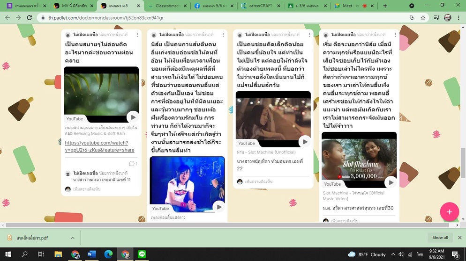Open options menu on third post
Viewport: 466px width, 261px height.
coord(309,35)
